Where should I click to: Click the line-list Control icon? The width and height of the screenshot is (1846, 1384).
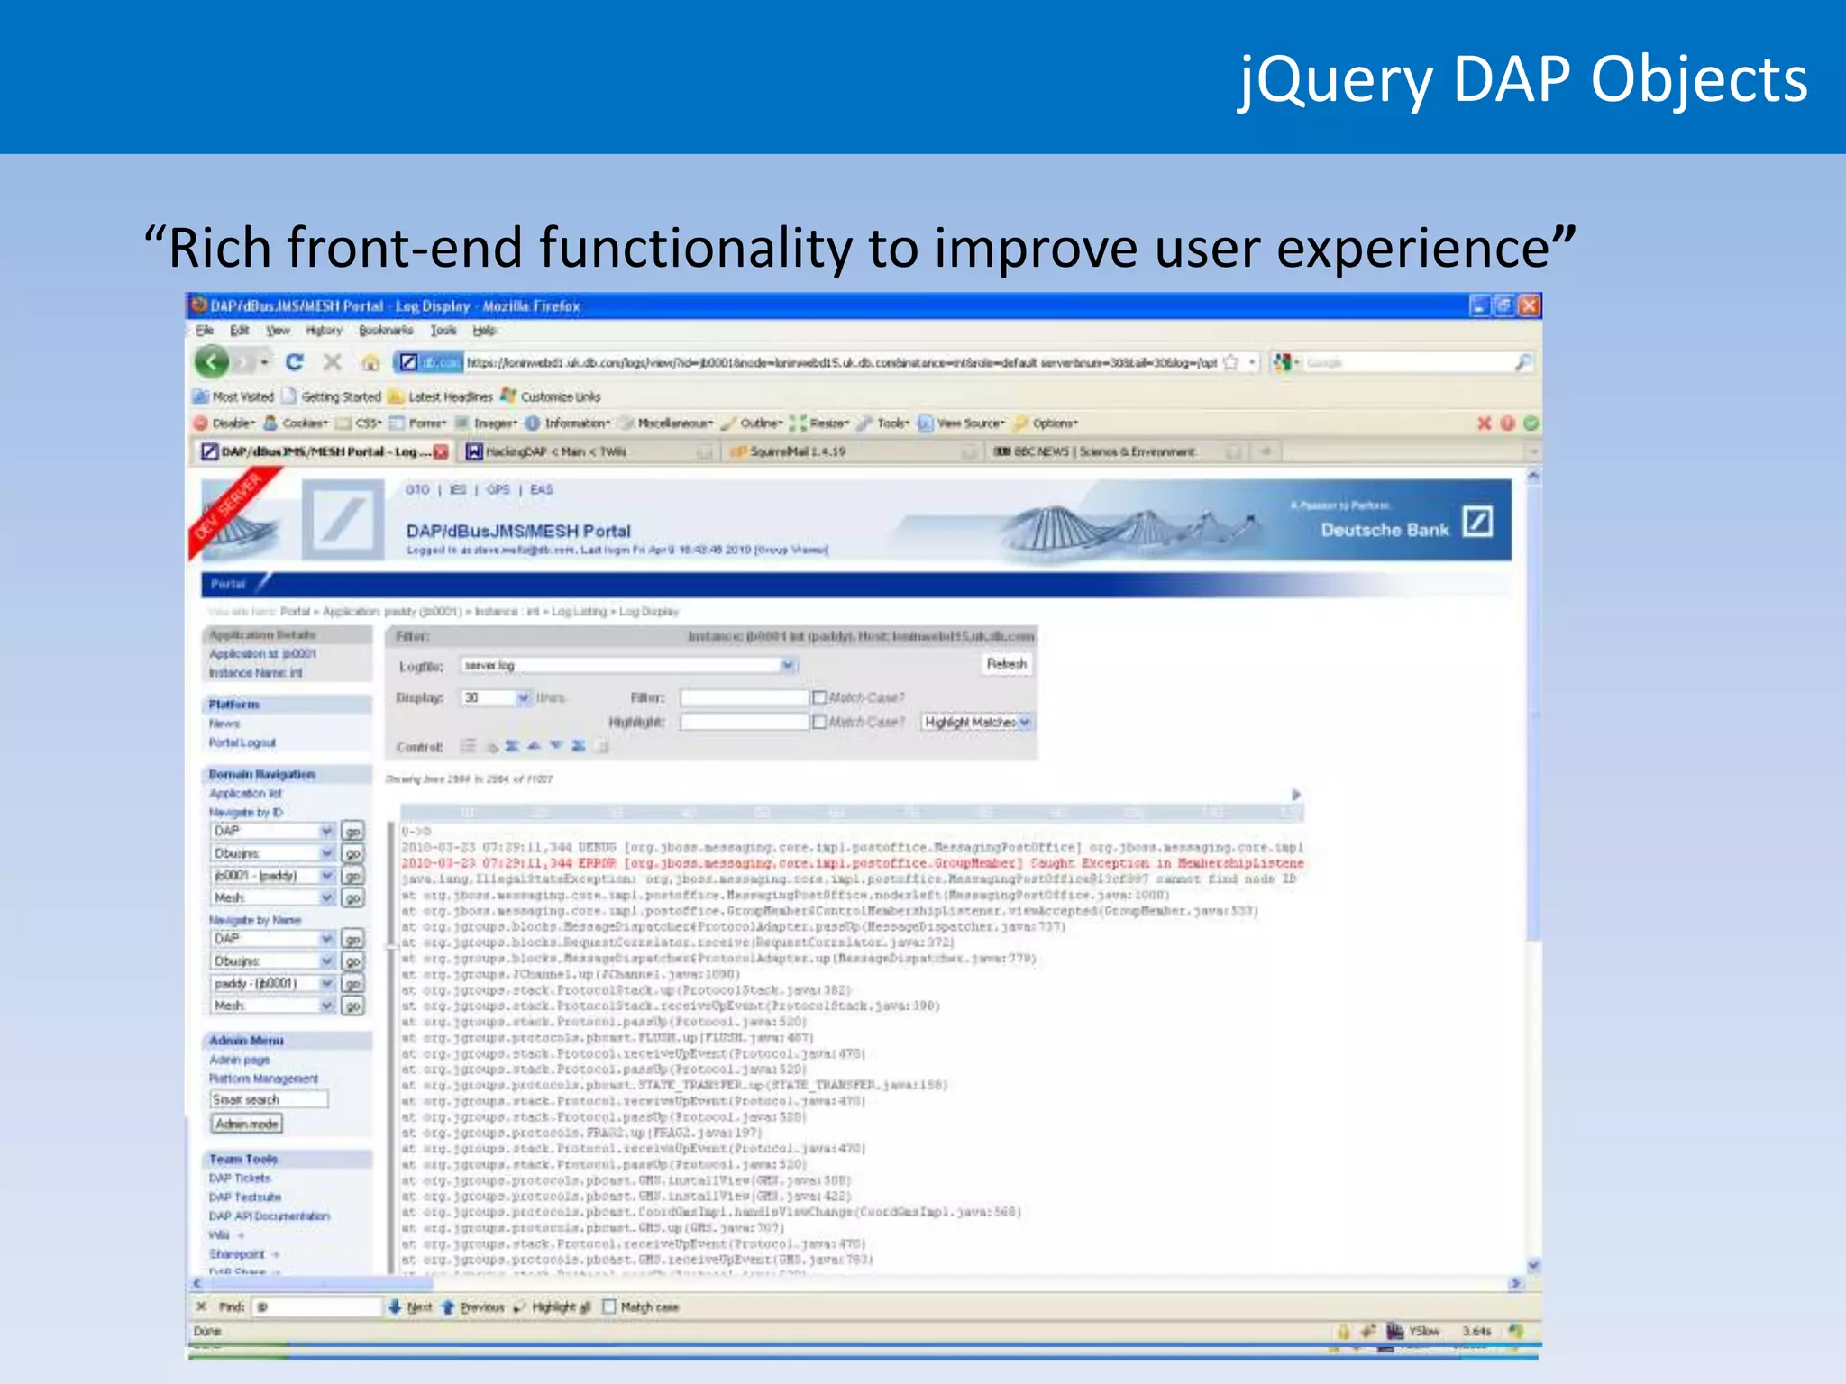pos(469,746)
